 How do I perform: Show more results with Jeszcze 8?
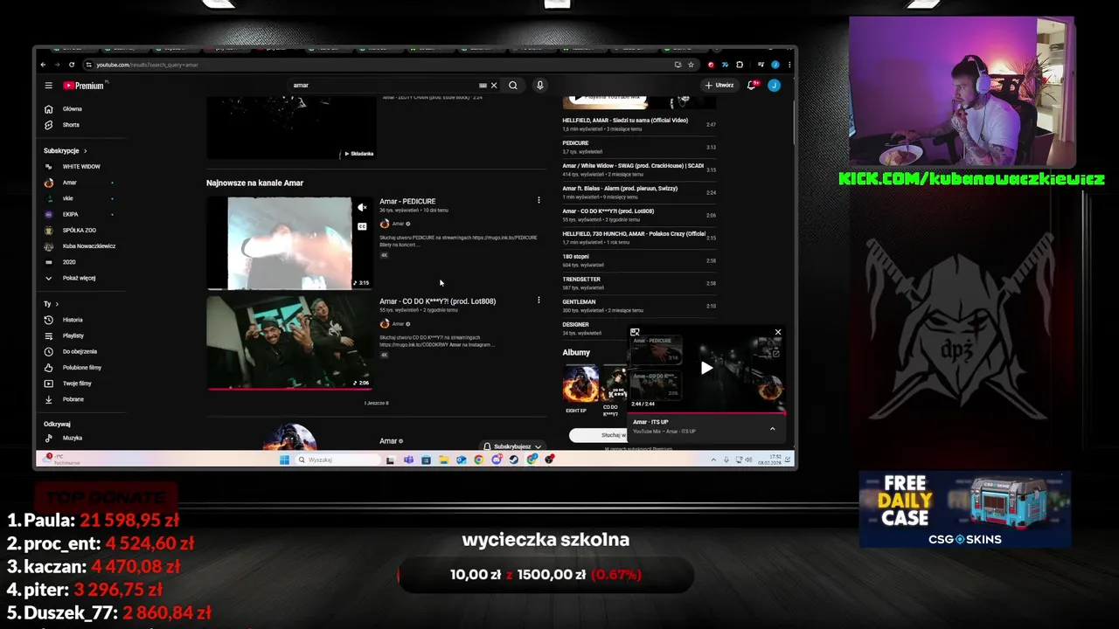[377, 403]
